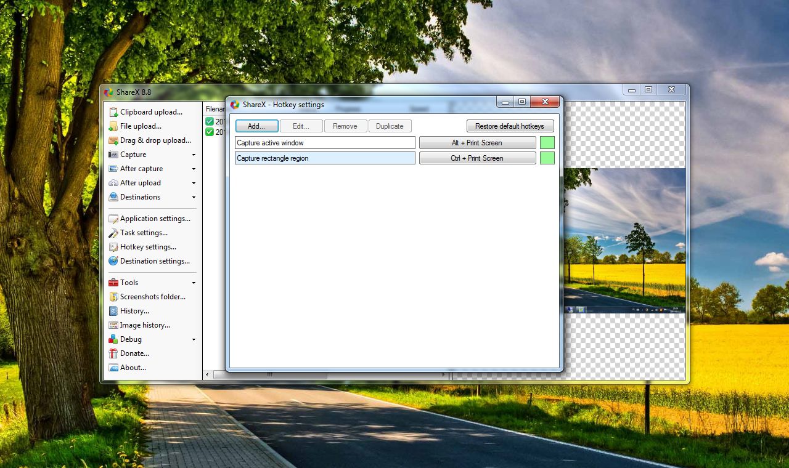
Task: Expand the After capture submenu arrow
Action: point(194,169)
